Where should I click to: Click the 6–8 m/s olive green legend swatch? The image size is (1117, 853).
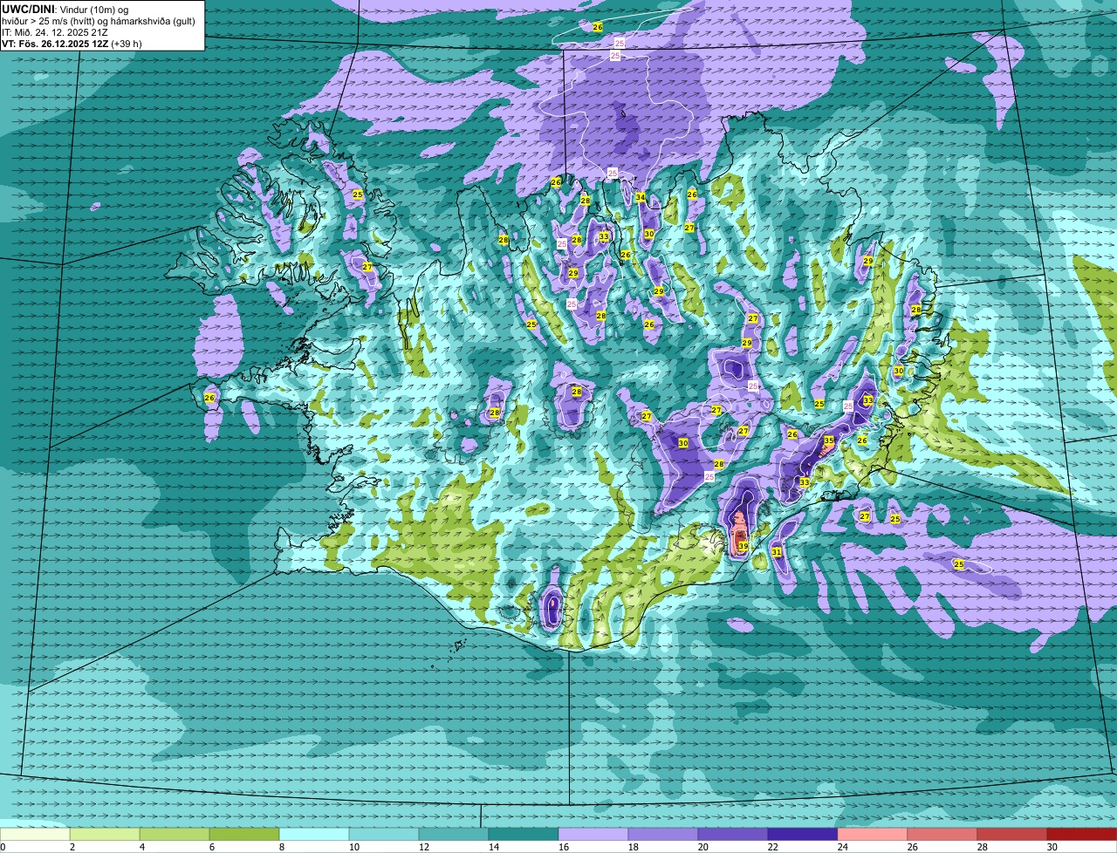point(244,835)
